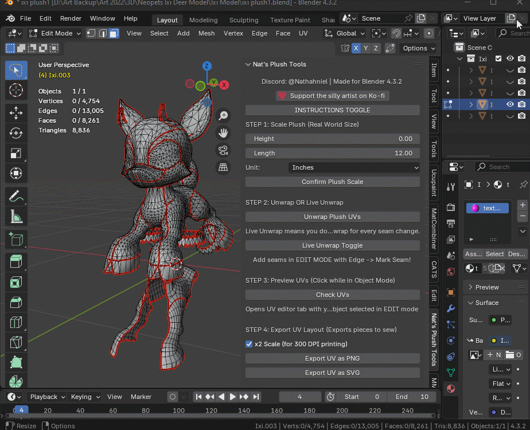Select the Knife tool

(16, 343)
